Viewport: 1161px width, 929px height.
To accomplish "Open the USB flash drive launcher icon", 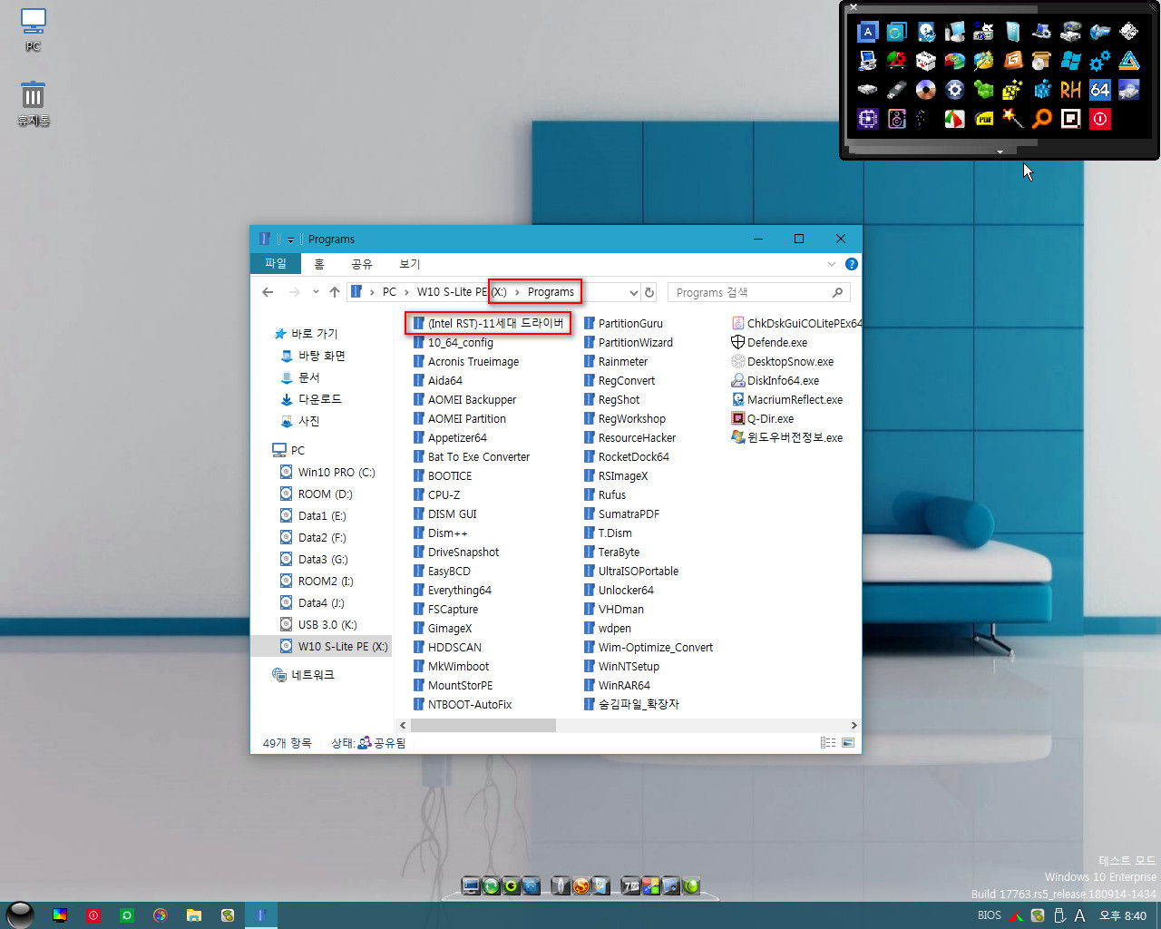I will pos(897,90).
